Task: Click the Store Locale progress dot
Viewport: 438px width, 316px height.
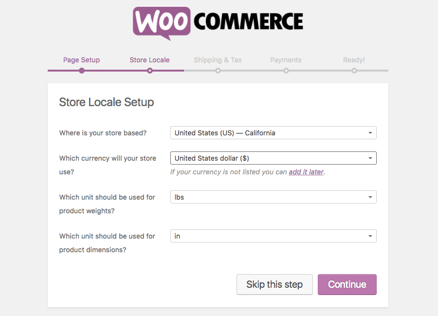Action: [150, 71]
